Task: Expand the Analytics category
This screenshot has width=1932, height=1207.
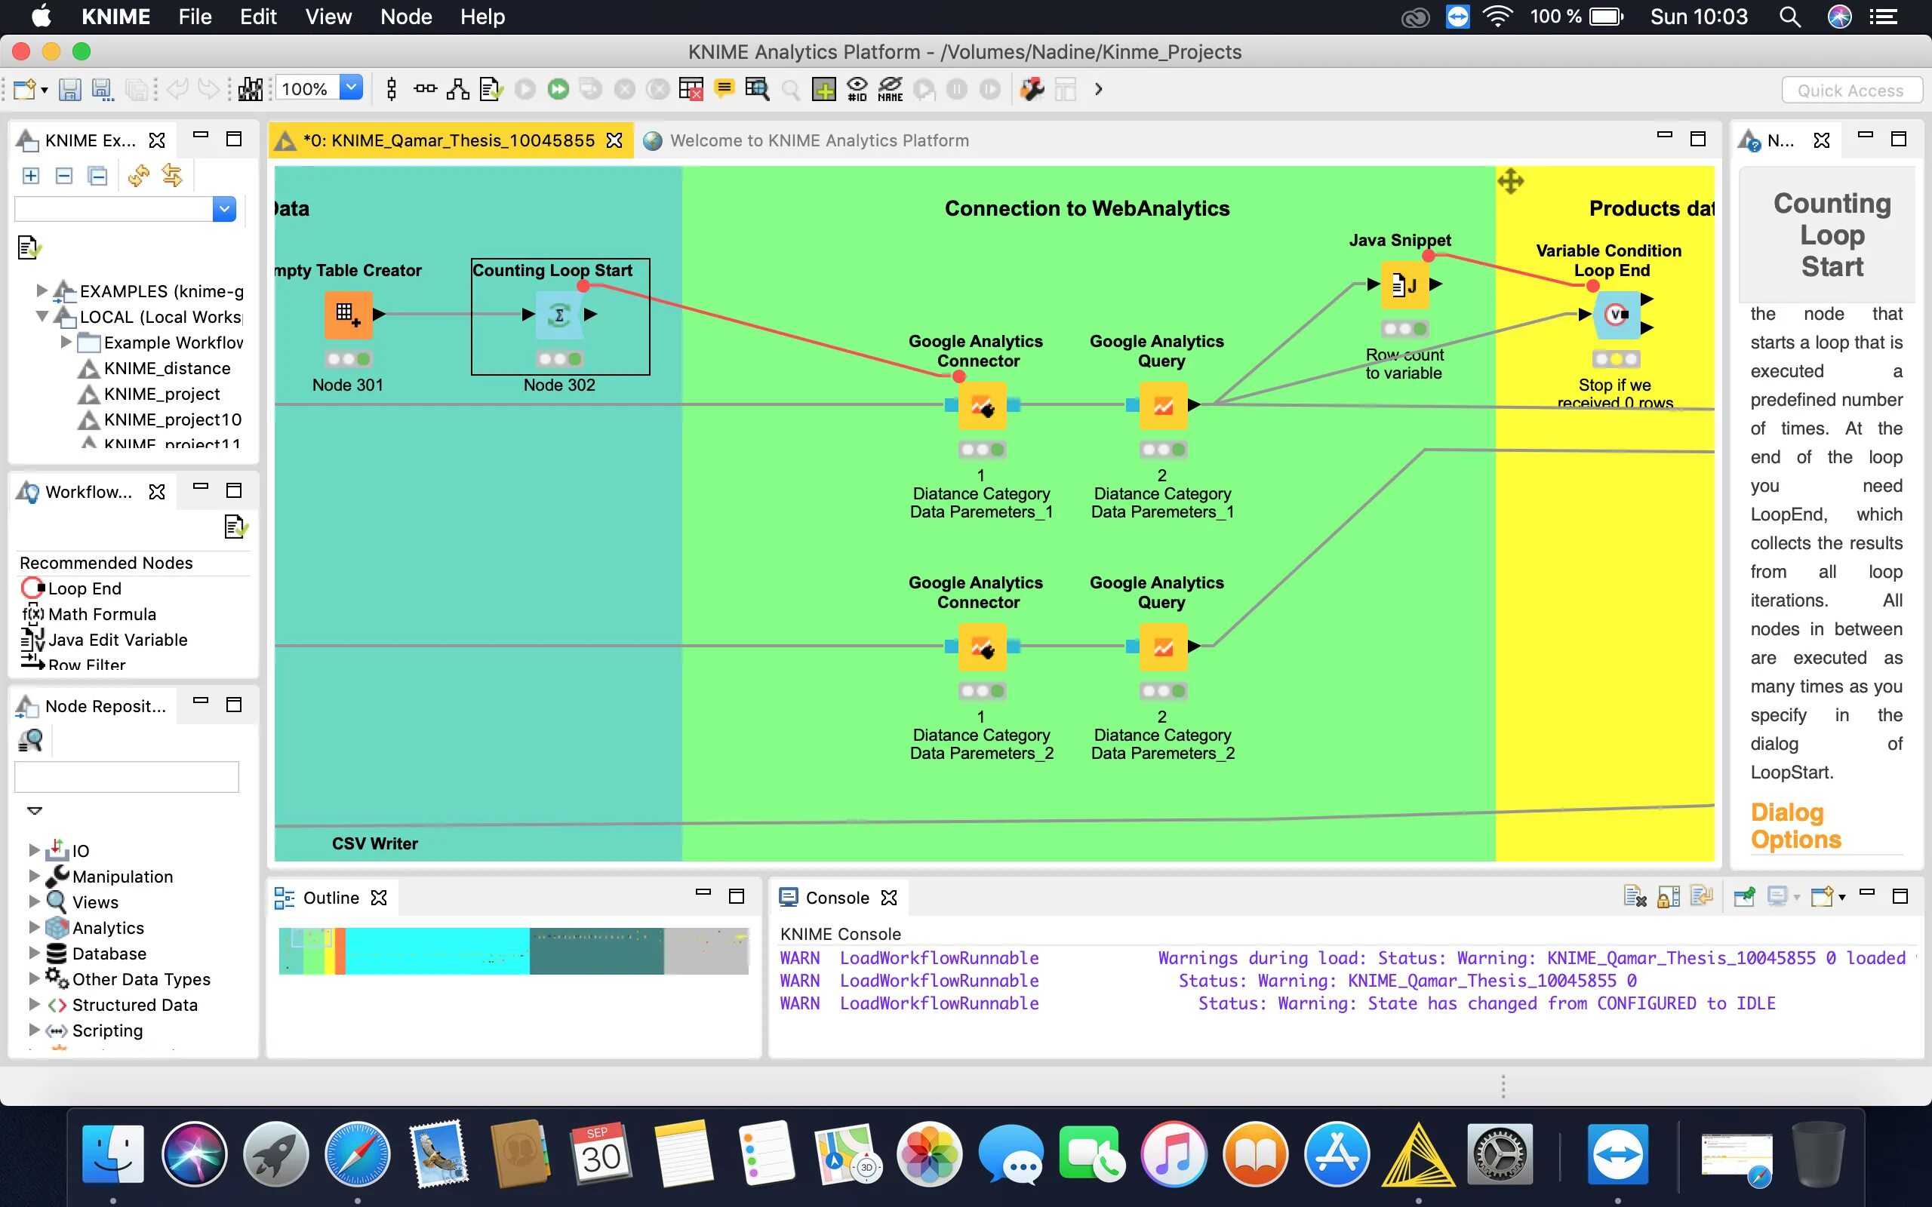Action: point(33,927)
